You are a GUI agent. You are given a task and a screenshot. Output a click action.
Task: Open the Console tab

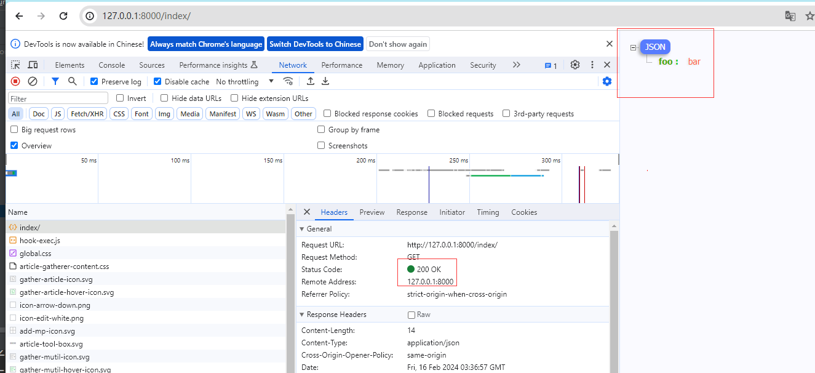tap(112, 65)
